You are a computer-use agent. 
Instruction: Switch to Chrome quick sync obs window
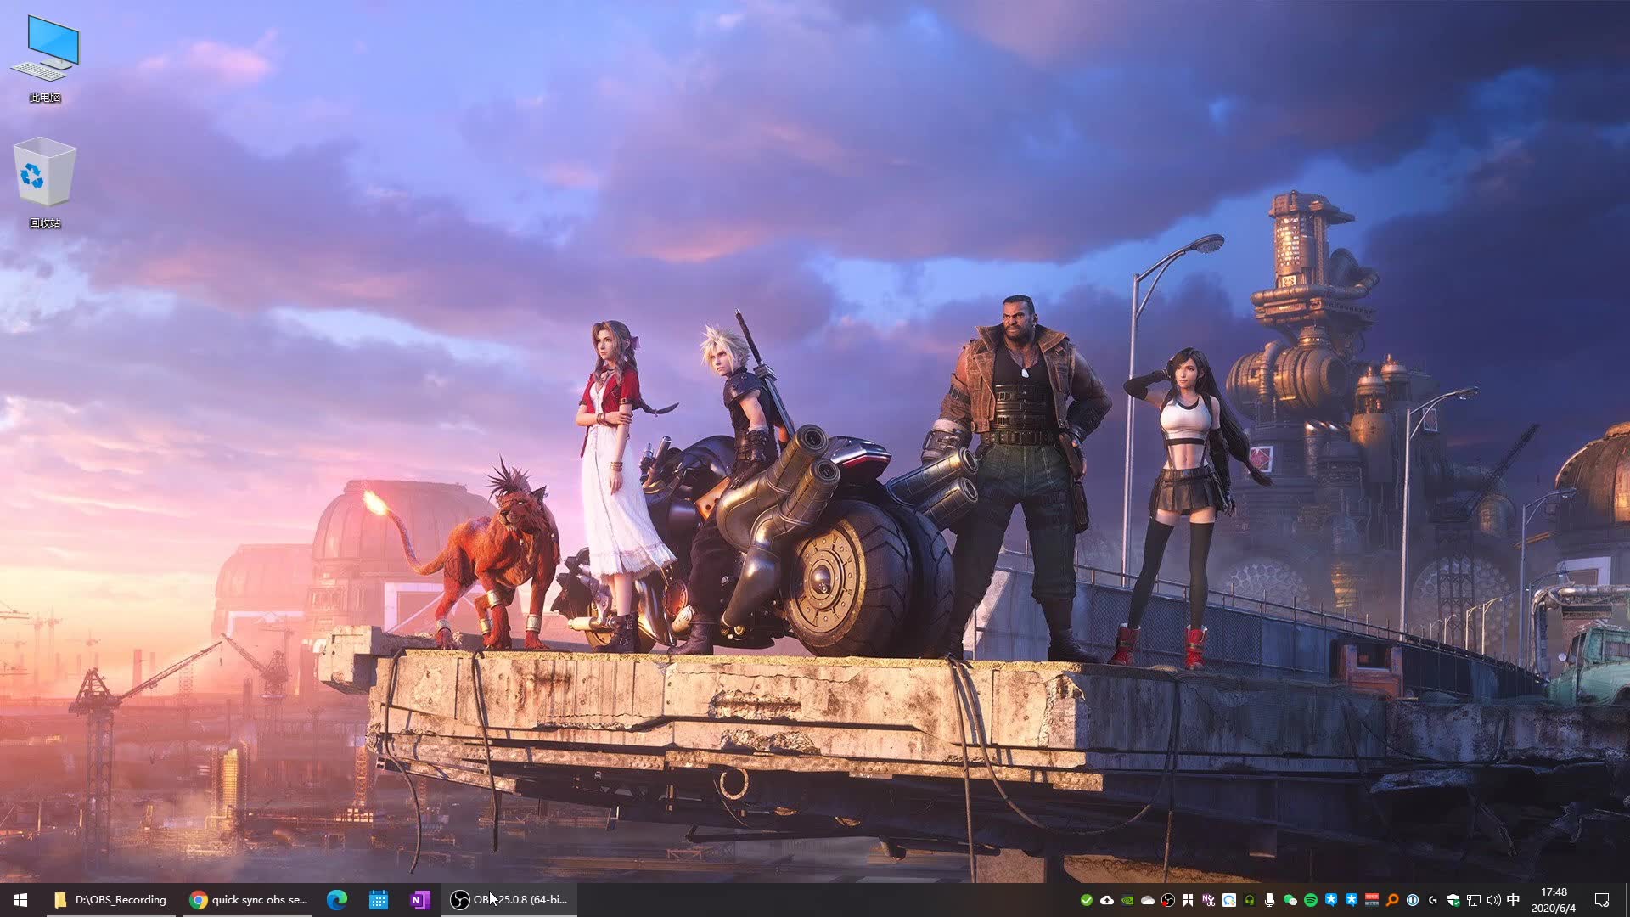249,900
